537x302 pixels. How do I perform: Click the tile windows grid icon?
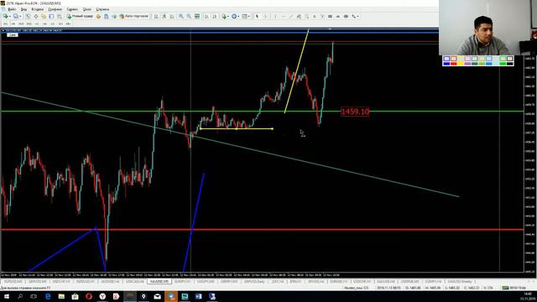pos(197,16)
